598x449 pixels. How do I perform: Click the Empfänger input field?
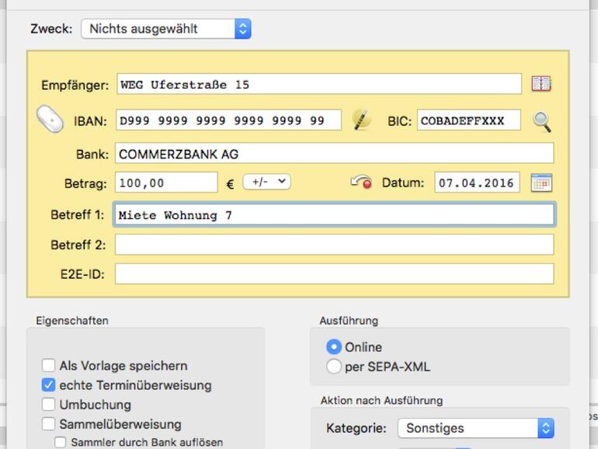coord(319,84)
